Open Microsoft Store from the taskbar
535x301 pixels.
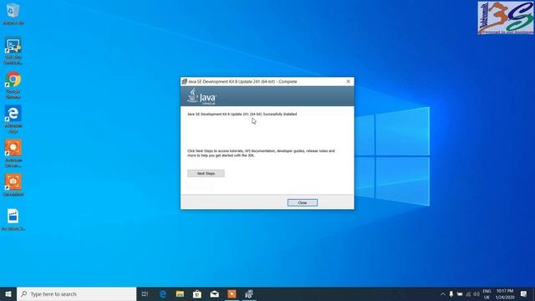tap(197, 293)
